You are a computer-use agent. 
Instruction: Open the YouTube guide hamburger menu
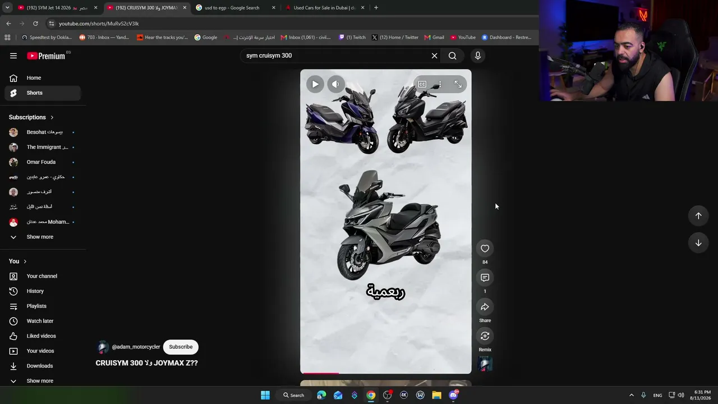(13, 56)
